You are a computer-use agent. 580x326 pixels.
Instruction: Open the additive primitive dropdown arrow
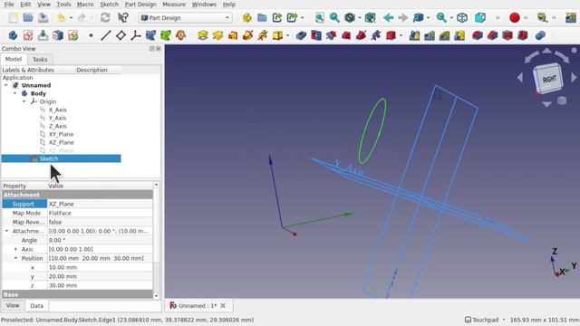click(288, 36)
